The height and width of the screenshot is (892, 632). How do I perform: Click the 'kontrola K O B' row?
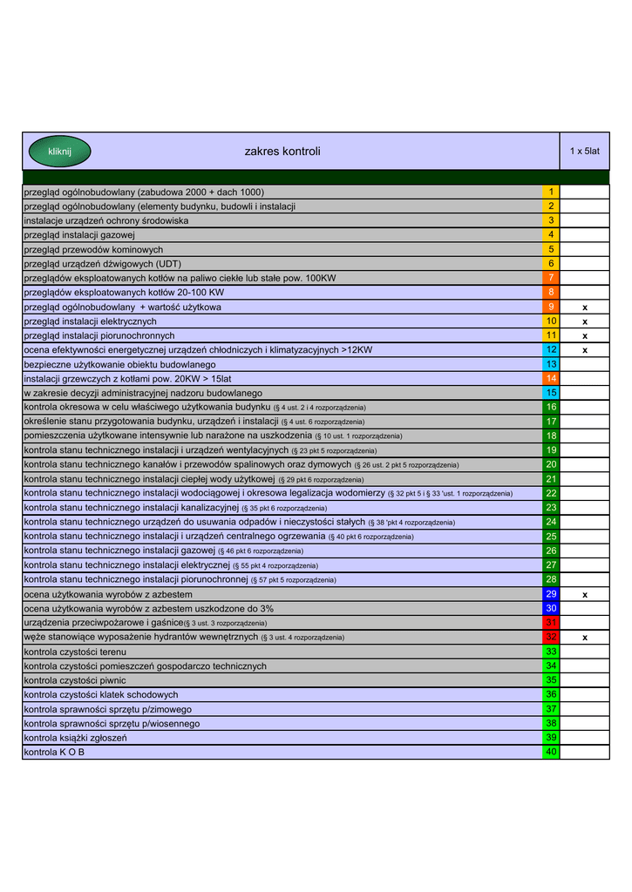click(54, 752)
